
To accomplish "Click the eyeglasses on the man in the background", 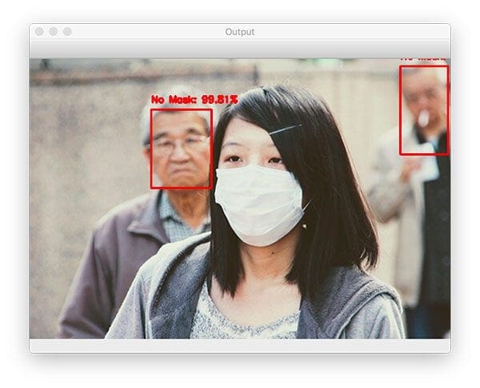I will [x=179, y=145].
